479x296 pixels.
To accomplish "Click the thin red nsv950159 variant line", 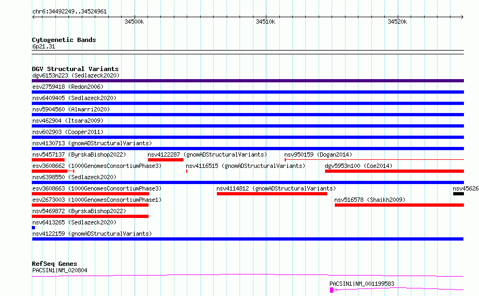I will [x=374, y=159].
